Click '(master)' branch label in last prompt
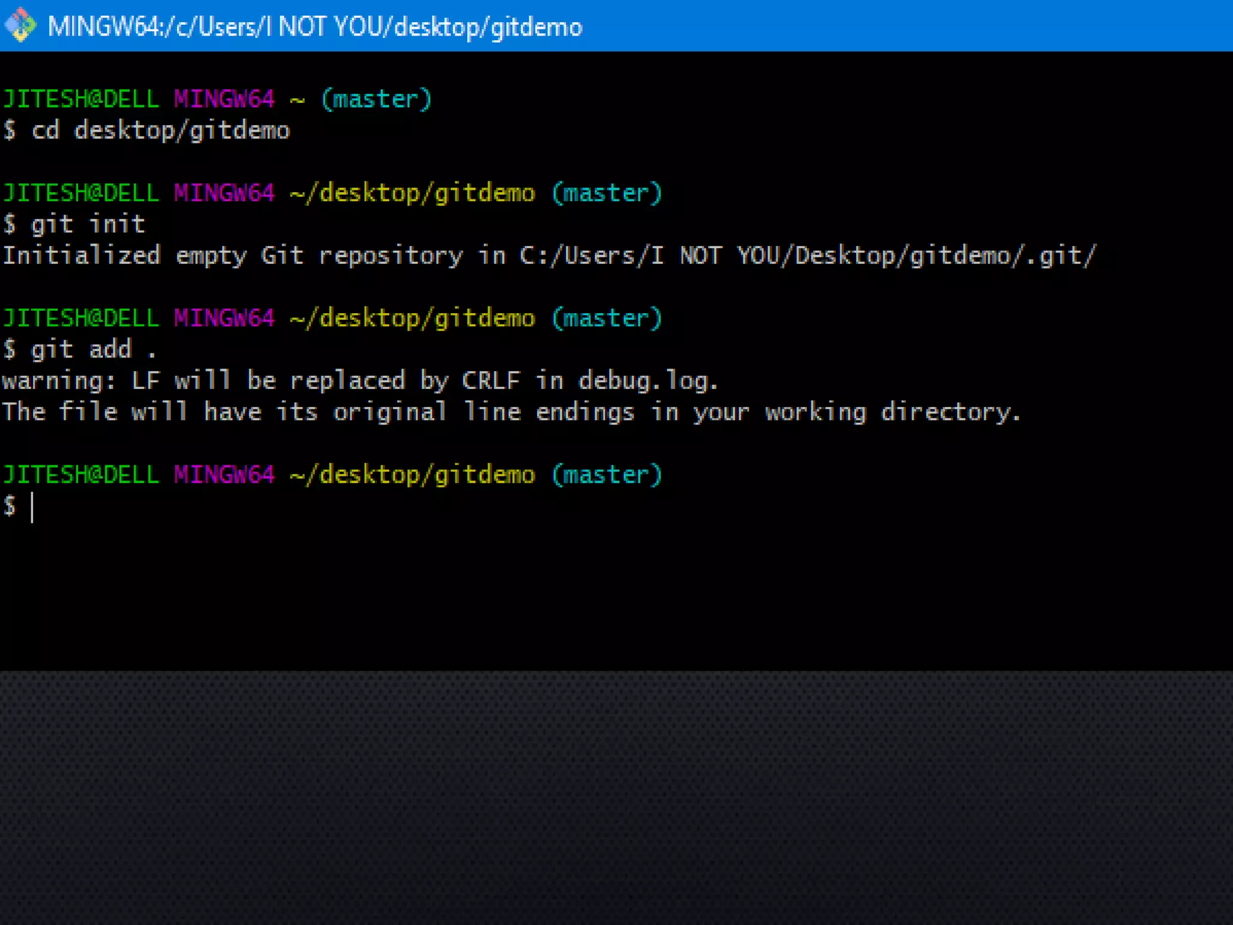 607,475
